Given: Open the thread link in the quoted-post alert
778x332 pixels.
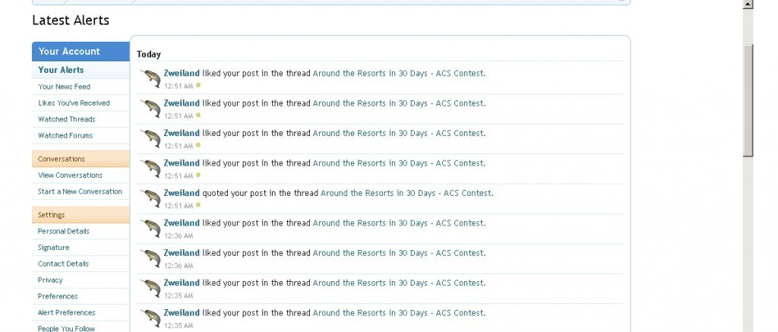Looking at the screenshot, I should point(407,193).
